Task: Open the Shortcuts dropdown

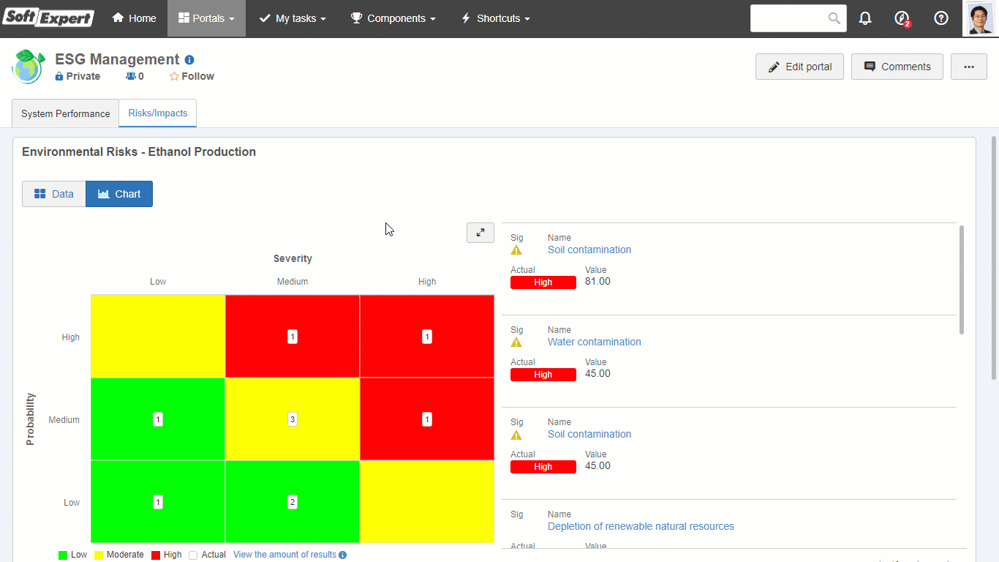Action: 496,18
